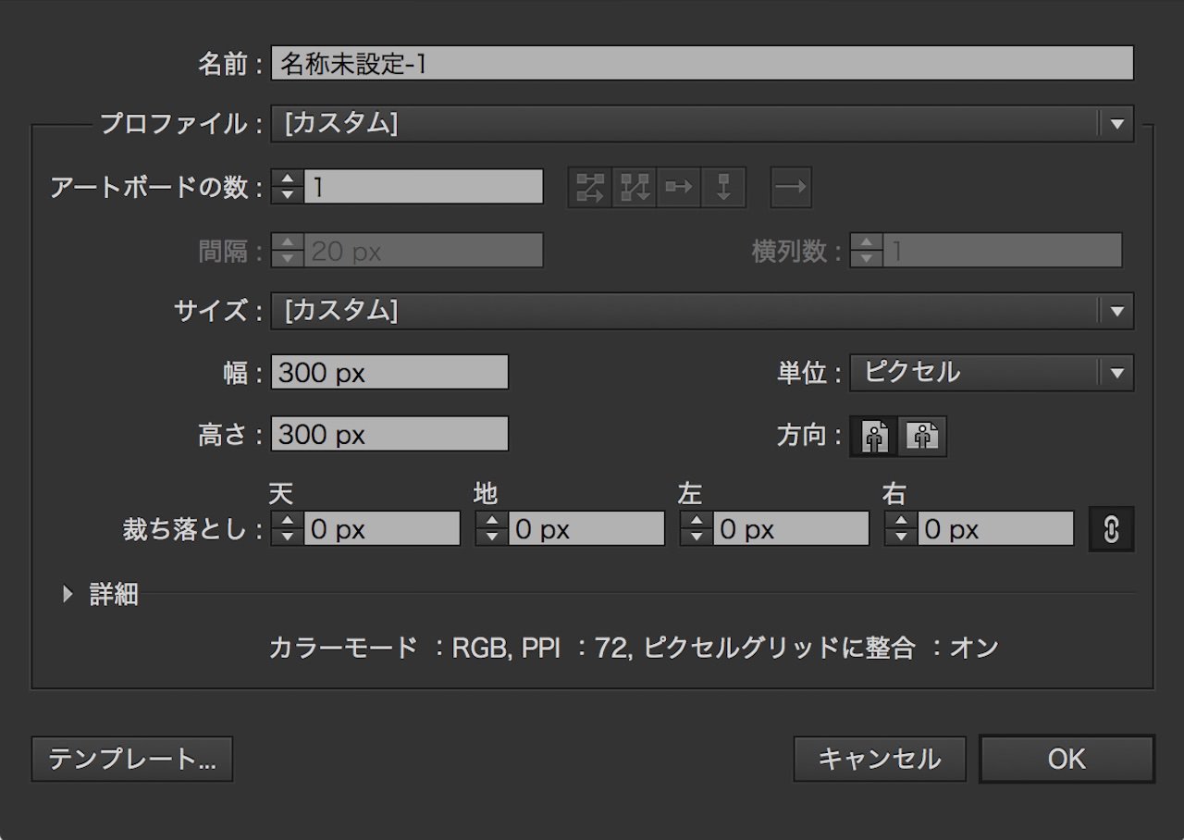
Task: Toggle the bleed link chain icon
Action: tap(1111, 530)
